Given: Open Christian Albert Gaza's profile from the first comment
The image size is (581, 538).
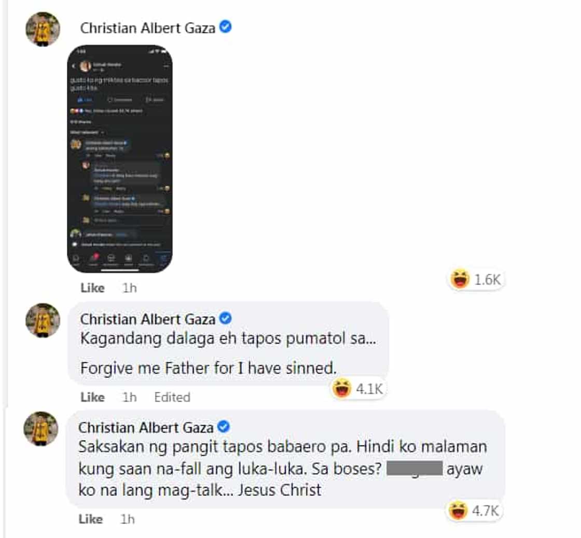Looking at the screenshot, I should [147, 28].
